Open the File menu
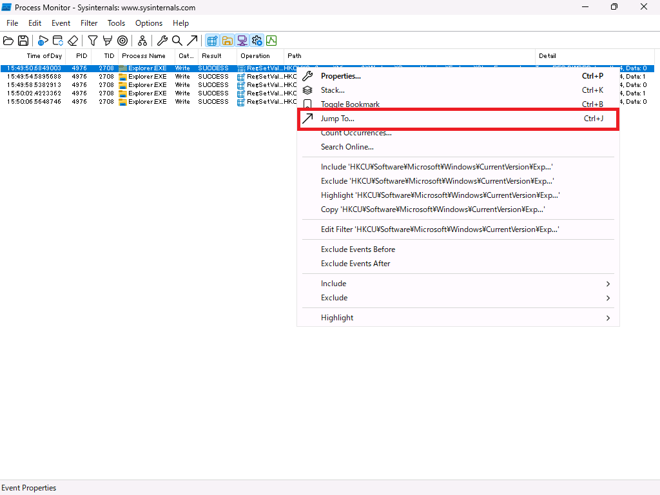Screen dimensions: 660x495 [x=12, y=23]
